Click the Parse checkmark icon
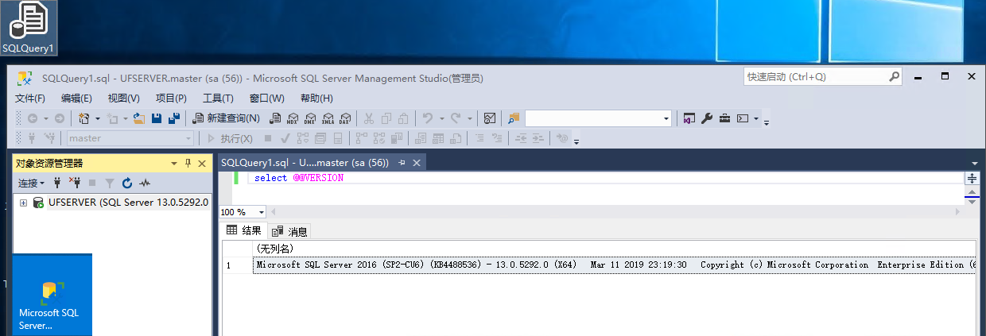Viewport: 986px width, 336px height. click(x=284, y=138)
